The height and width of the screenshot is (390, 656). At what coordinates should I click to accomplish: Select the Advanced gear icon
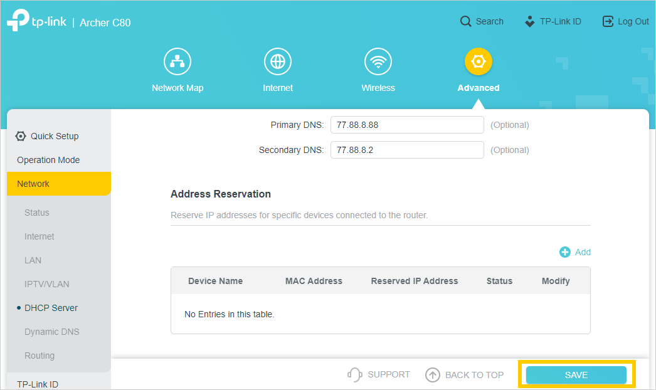[479, 61]
